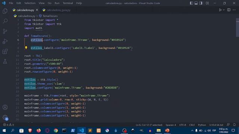Screen dimensions: 239x134
Task: Open the Edit menu
Action: pyautogui.click(x=19, y=3)
